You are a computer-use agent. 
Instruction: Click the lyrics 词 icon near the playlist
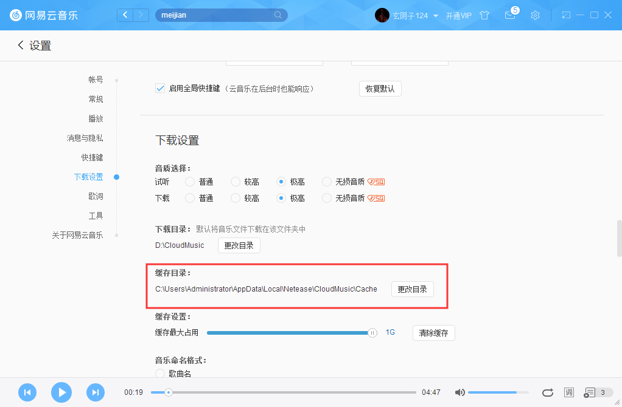(x=568, y=392)
